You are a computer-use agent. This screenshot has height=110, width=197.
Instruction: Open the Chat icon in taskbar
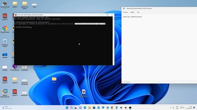point(80,108)
